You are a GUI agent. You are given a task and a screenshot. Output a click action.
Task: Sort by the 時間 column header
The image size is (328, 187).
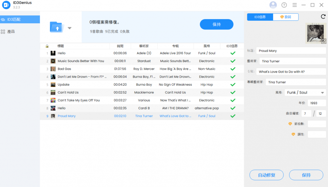[x=120, y=46]
